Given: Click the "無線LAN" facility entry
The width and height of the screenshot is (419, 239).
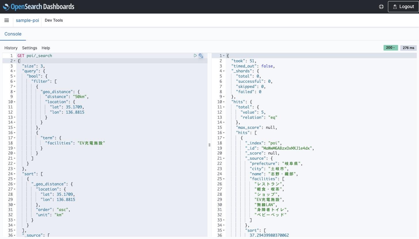Looking at the screenshot, I should [x=265, y=205].
